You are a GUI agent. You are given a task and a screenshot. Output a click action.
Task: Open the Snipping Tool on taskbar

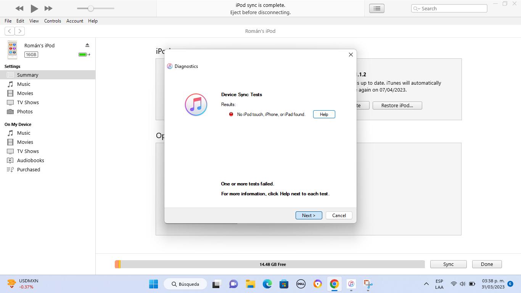[368, 284]
